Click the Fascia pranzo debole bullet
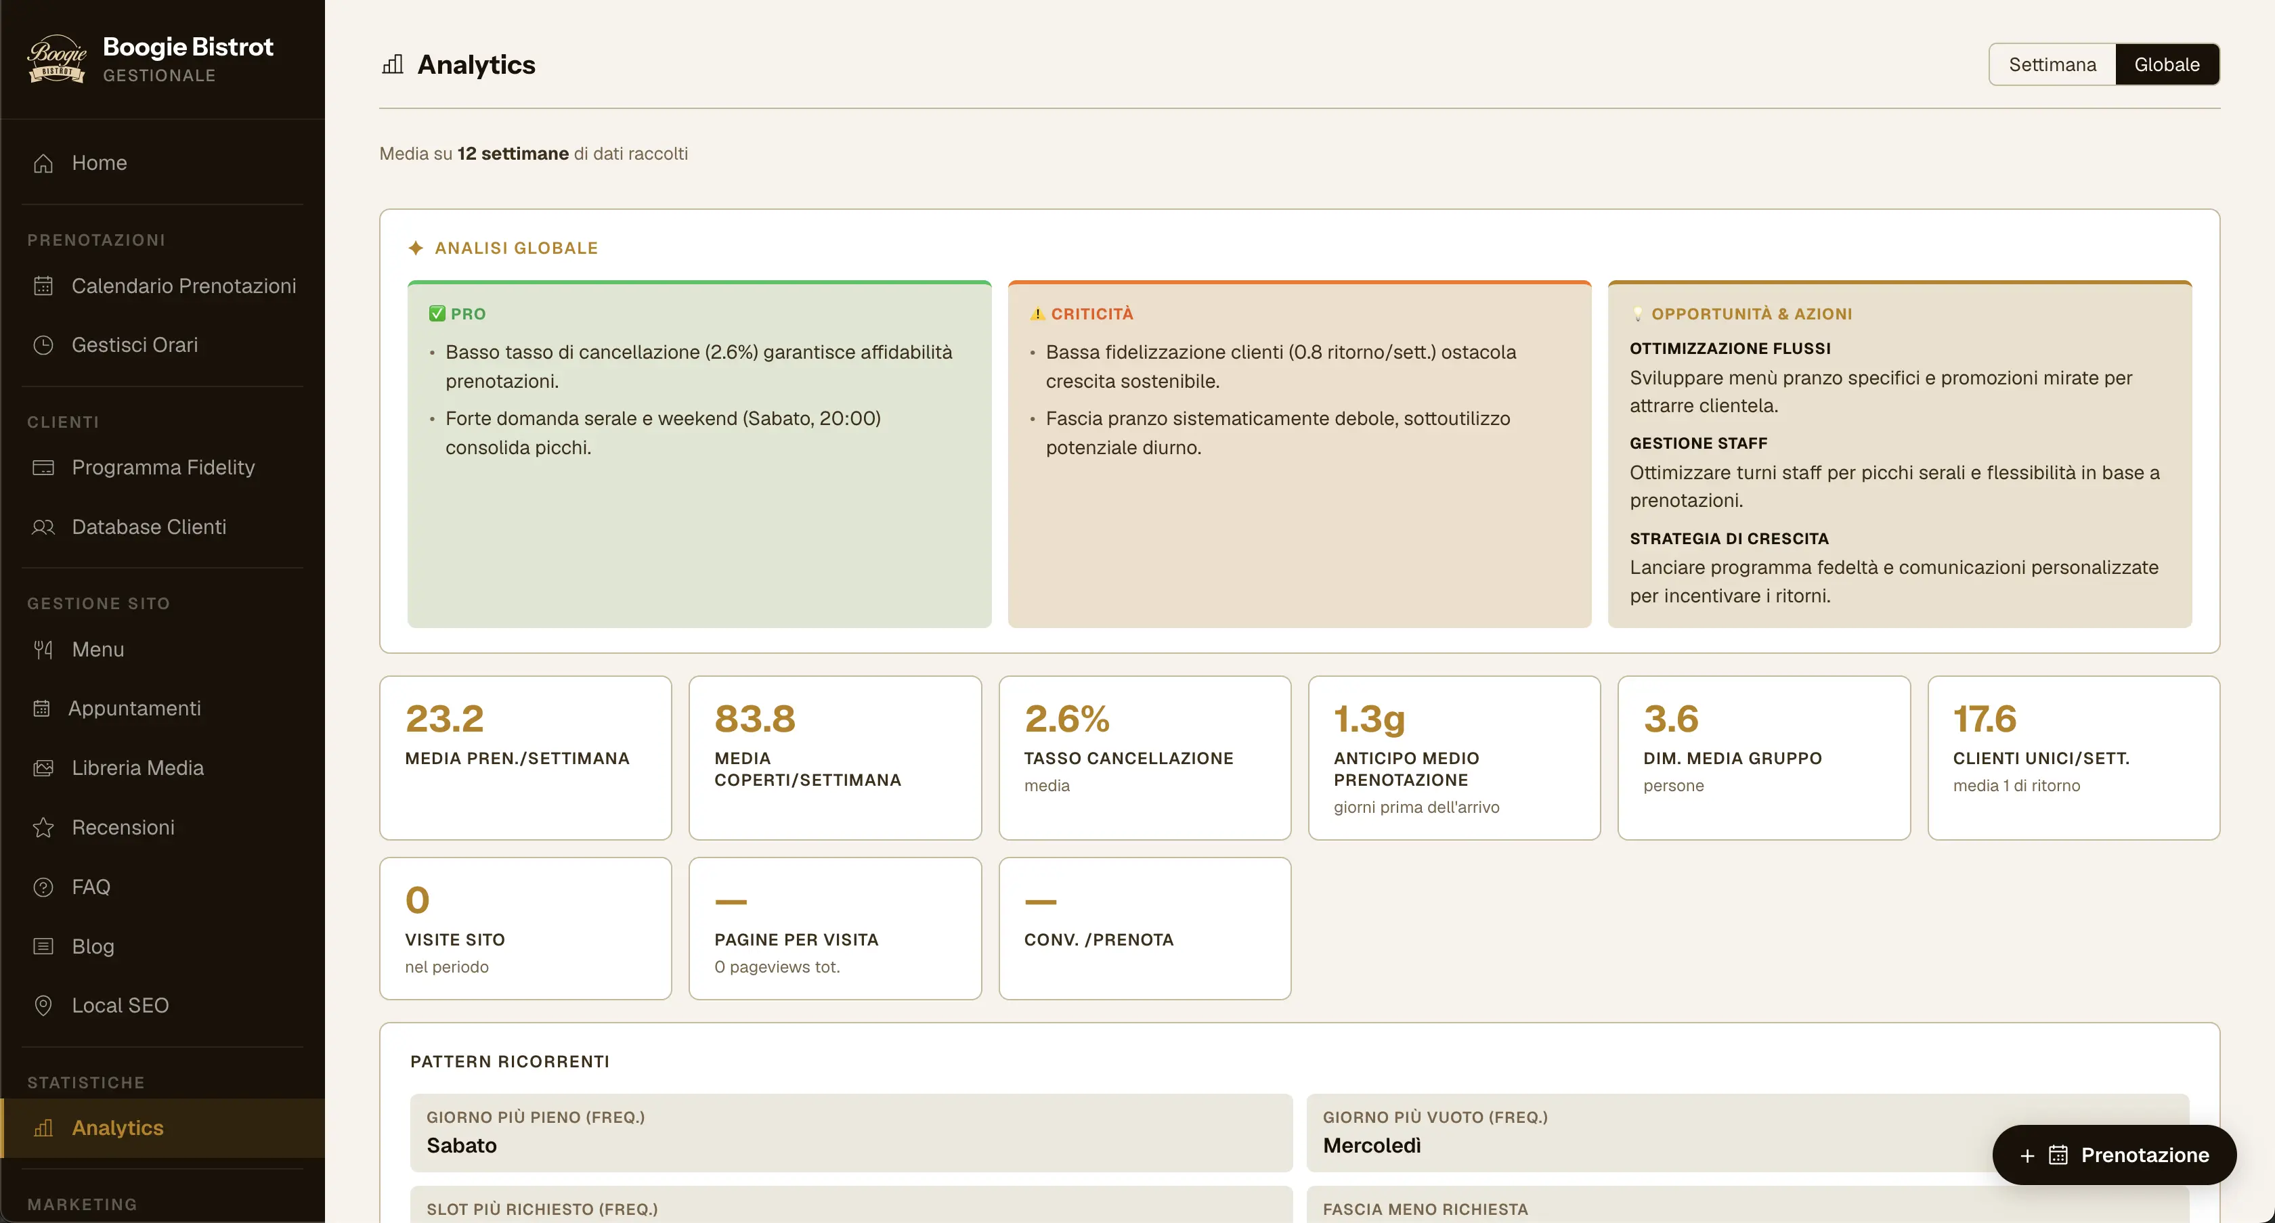 click(x=1278, y=432)
